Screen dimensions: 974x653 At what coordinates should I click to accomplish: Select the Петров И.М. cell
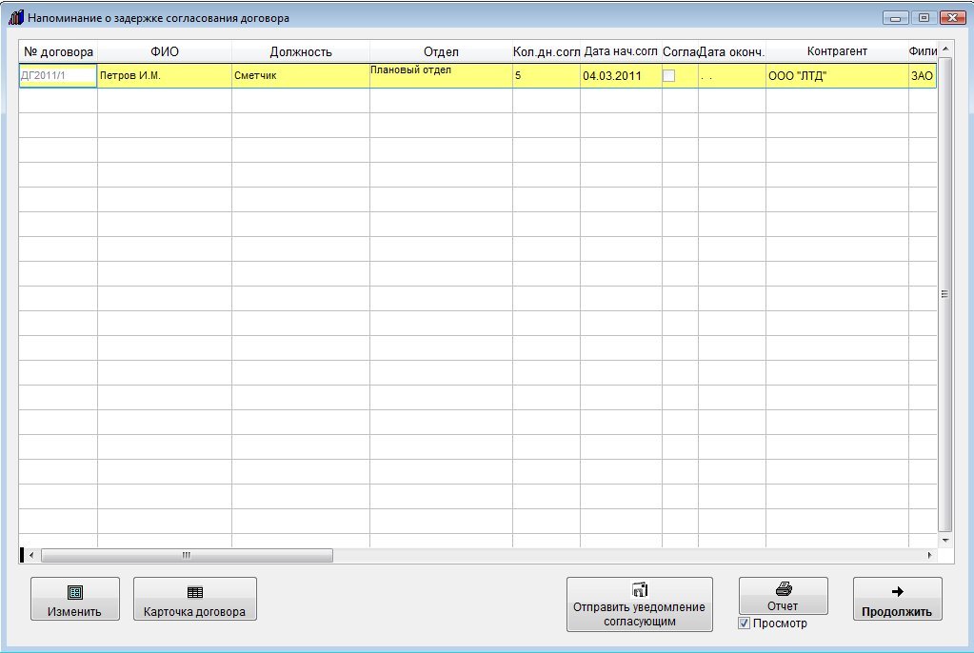[x=165, y=76]
